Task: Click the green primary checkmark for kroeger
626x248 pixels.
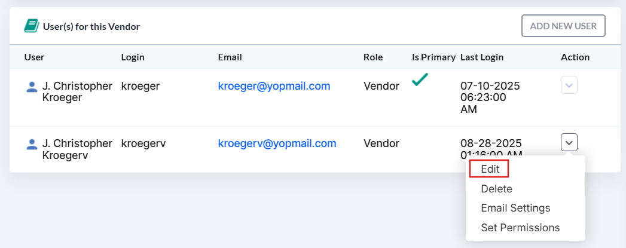Action: click(420, 79)
